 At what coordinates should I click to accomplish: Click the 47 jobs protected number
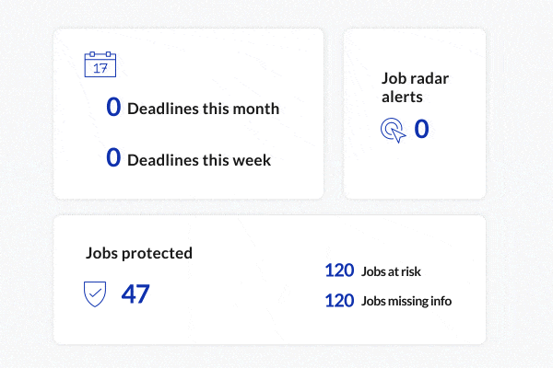(x=135, y=294)
